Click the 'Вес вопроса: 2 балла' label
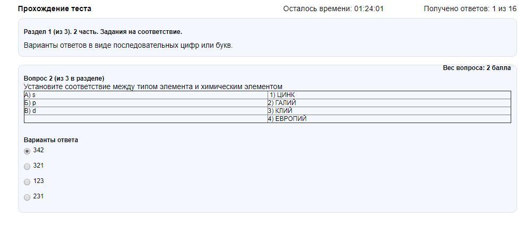Image resolution: width=525 pixels, height=226 pixels. click(x=477, y=68)
